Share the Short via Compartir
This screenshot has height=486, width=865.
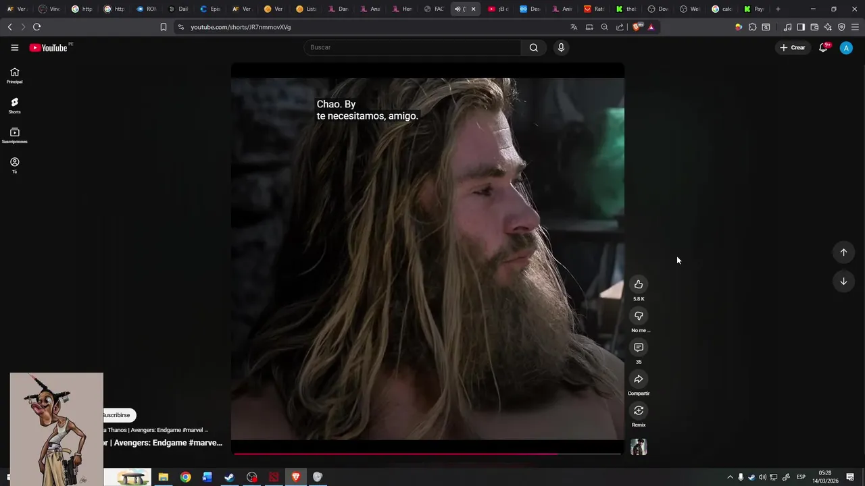pyautogui.click(x=639, y=379)
